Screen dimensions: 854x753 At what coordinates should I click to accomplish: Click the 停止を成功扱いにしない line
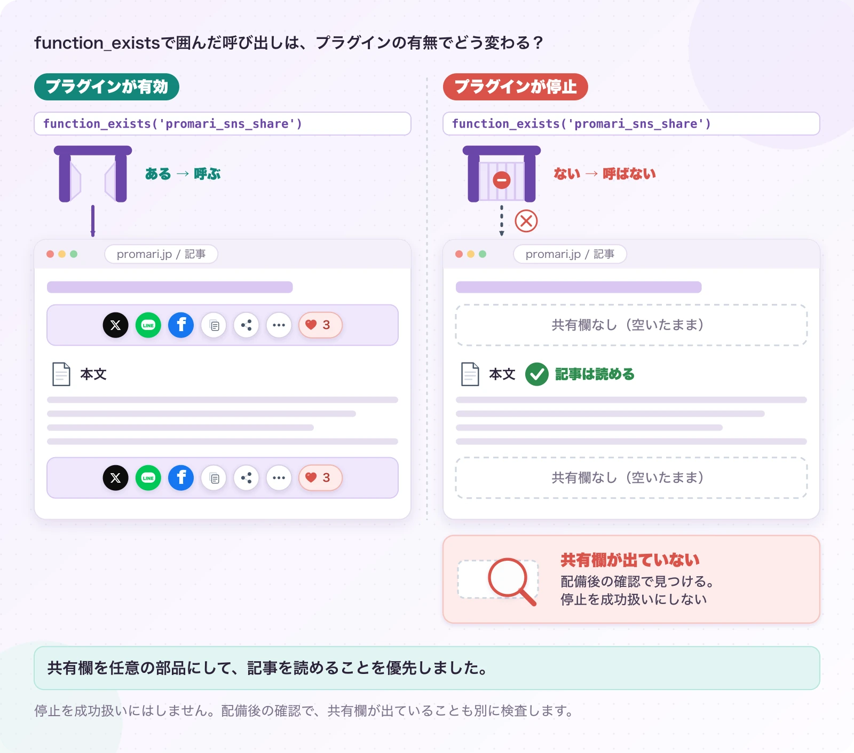point(634,600)
